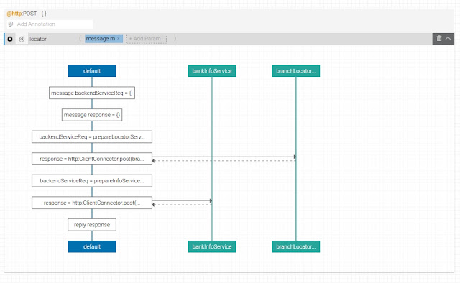
Task: Select the top 'default' worker lifeline header
Action: click(92, 71)
